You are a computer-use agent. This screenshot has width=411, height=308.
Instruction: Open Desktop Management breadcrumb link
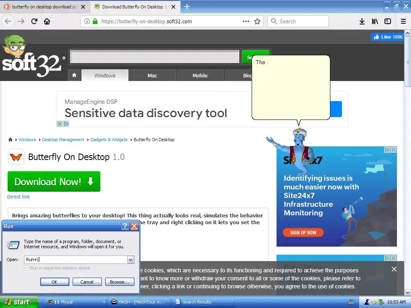pos(63,140)
